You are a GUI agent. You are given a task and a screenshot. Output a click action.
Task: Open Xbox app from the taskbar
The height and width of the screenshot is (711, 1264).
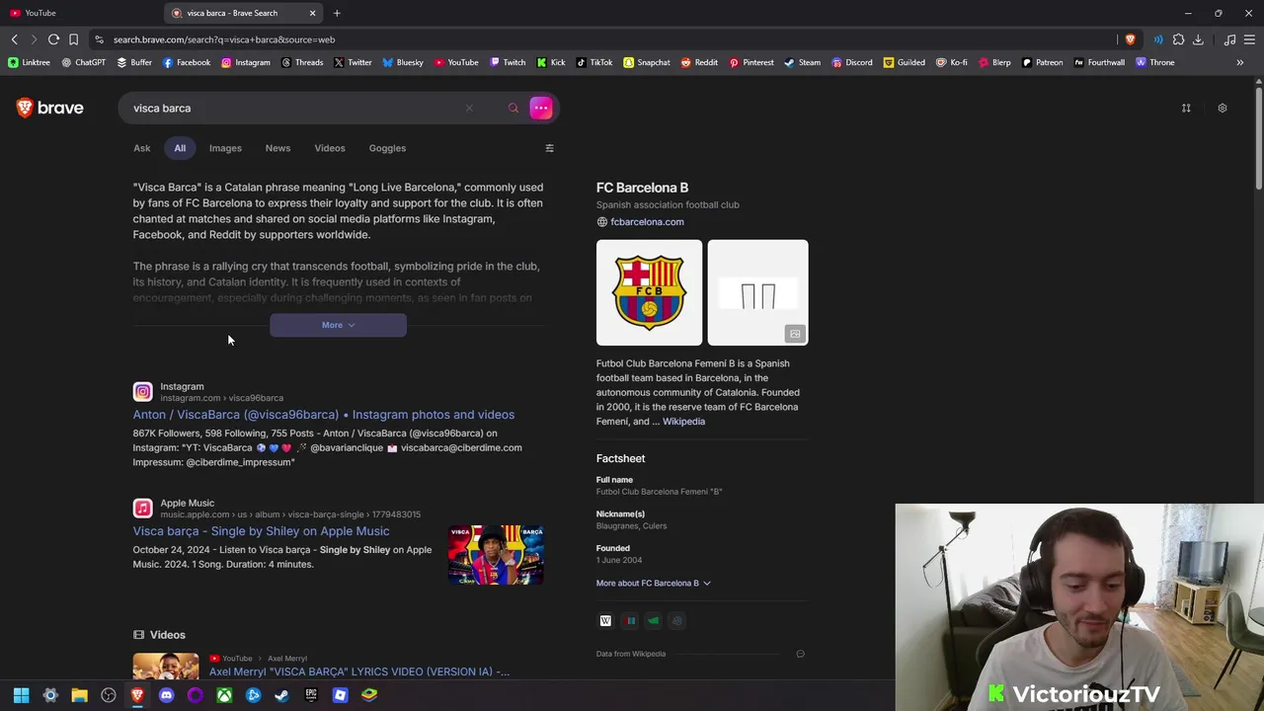click(224, 695)
